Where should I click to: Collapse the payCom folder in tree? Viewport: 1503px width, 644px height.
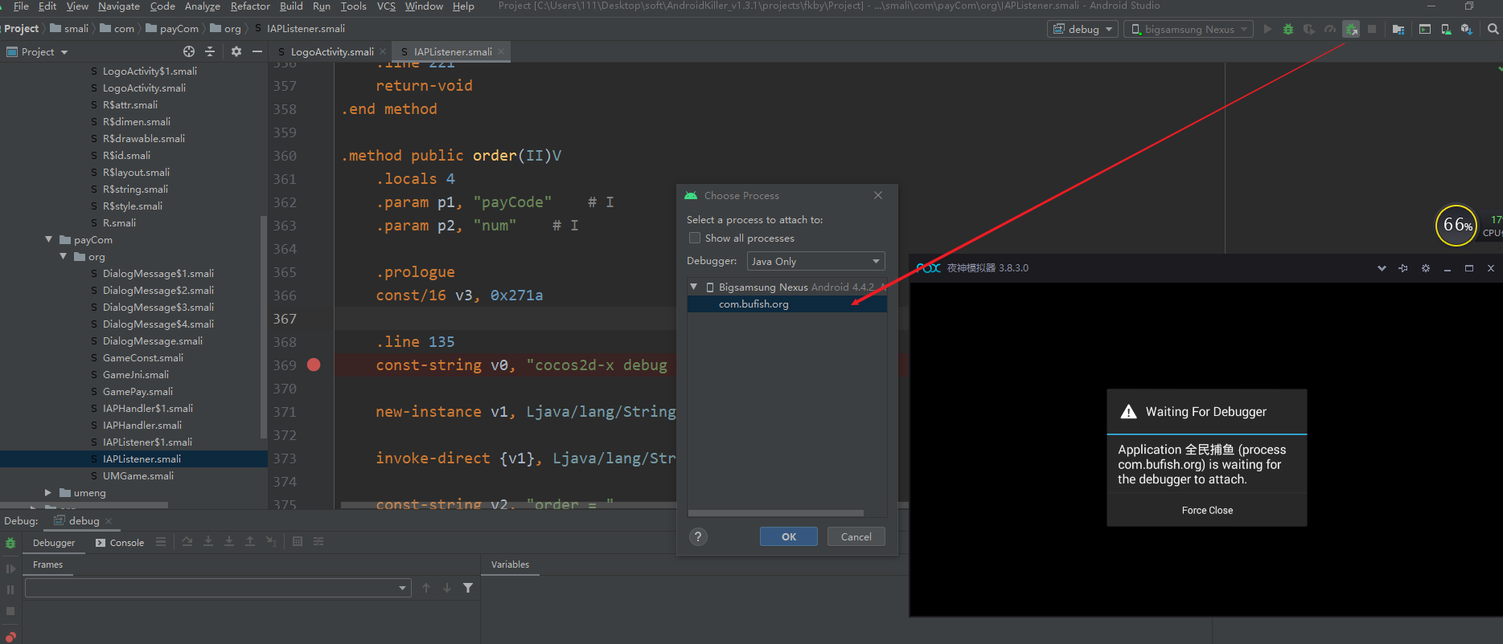[x=48, y=239]
